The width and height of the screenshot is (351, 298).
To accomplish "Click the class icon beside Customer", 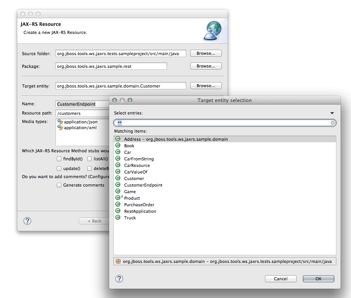I will (118, 178).
